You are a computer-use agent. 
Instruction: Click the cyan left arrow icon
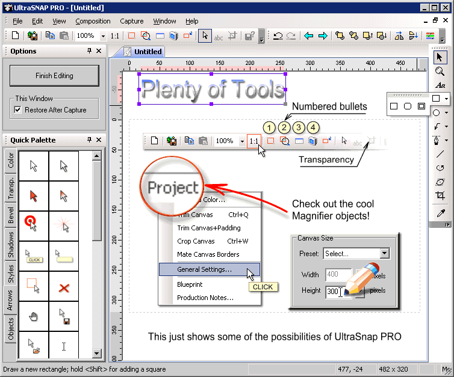(309, 36)
